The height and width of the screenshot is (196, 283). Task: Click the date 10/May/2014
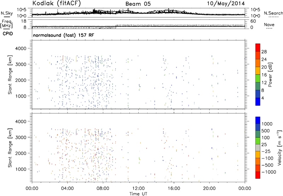[x=226, y=4]
